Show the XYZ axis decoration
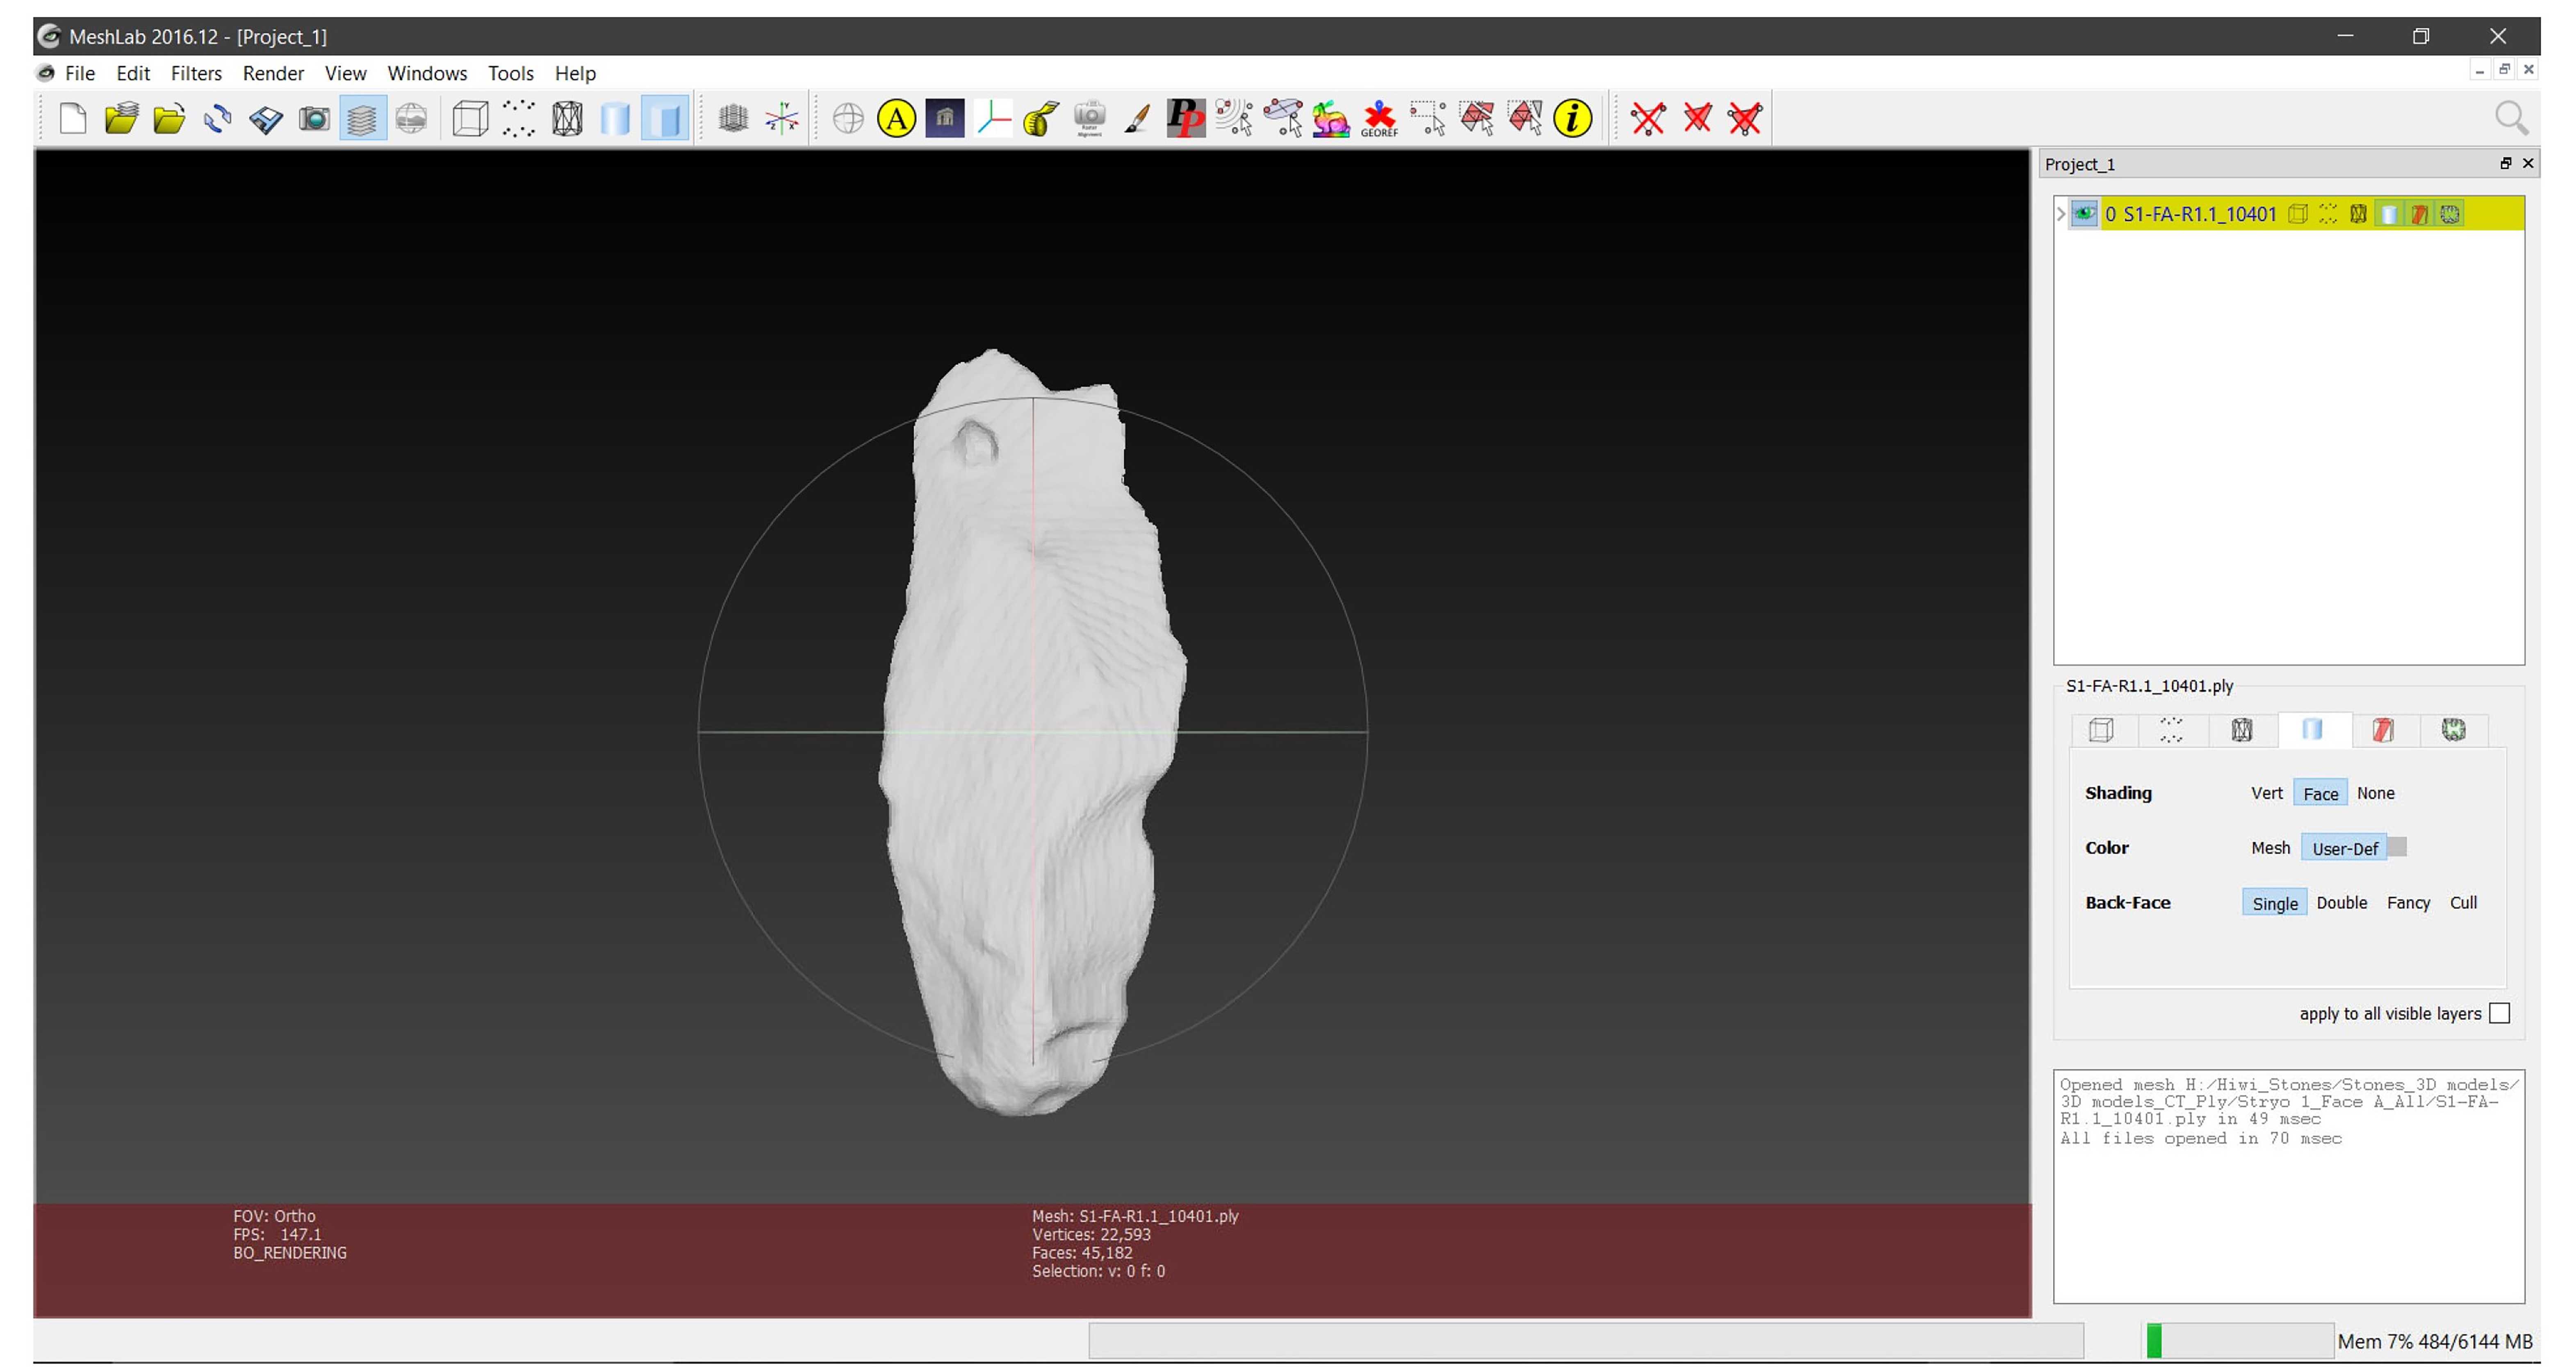This screenshot has height=1368, width=2576. (782, 119)
